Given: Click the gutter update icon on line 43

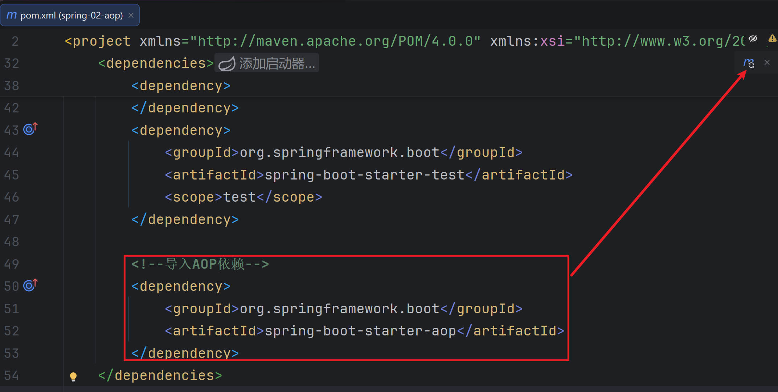Looking at the screenshot, I should [30, 129].
